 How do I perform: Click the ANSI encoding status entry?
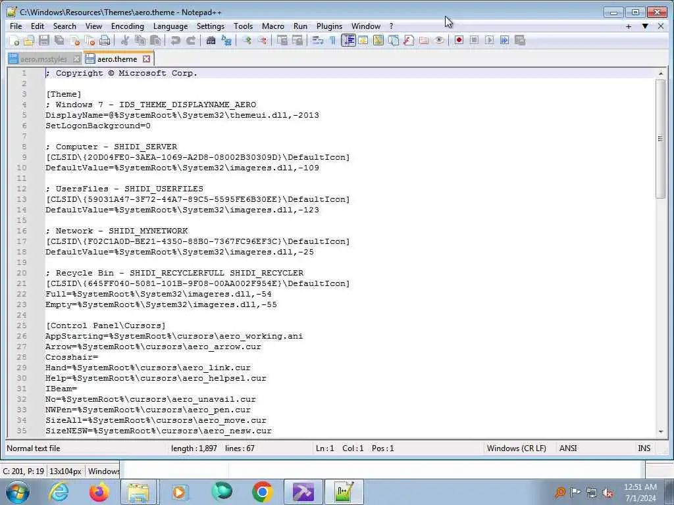(568, 448)
